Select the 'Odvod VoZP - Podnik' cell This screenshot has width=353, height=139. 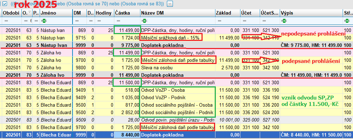pyautogui.click(x=178, y=98)
